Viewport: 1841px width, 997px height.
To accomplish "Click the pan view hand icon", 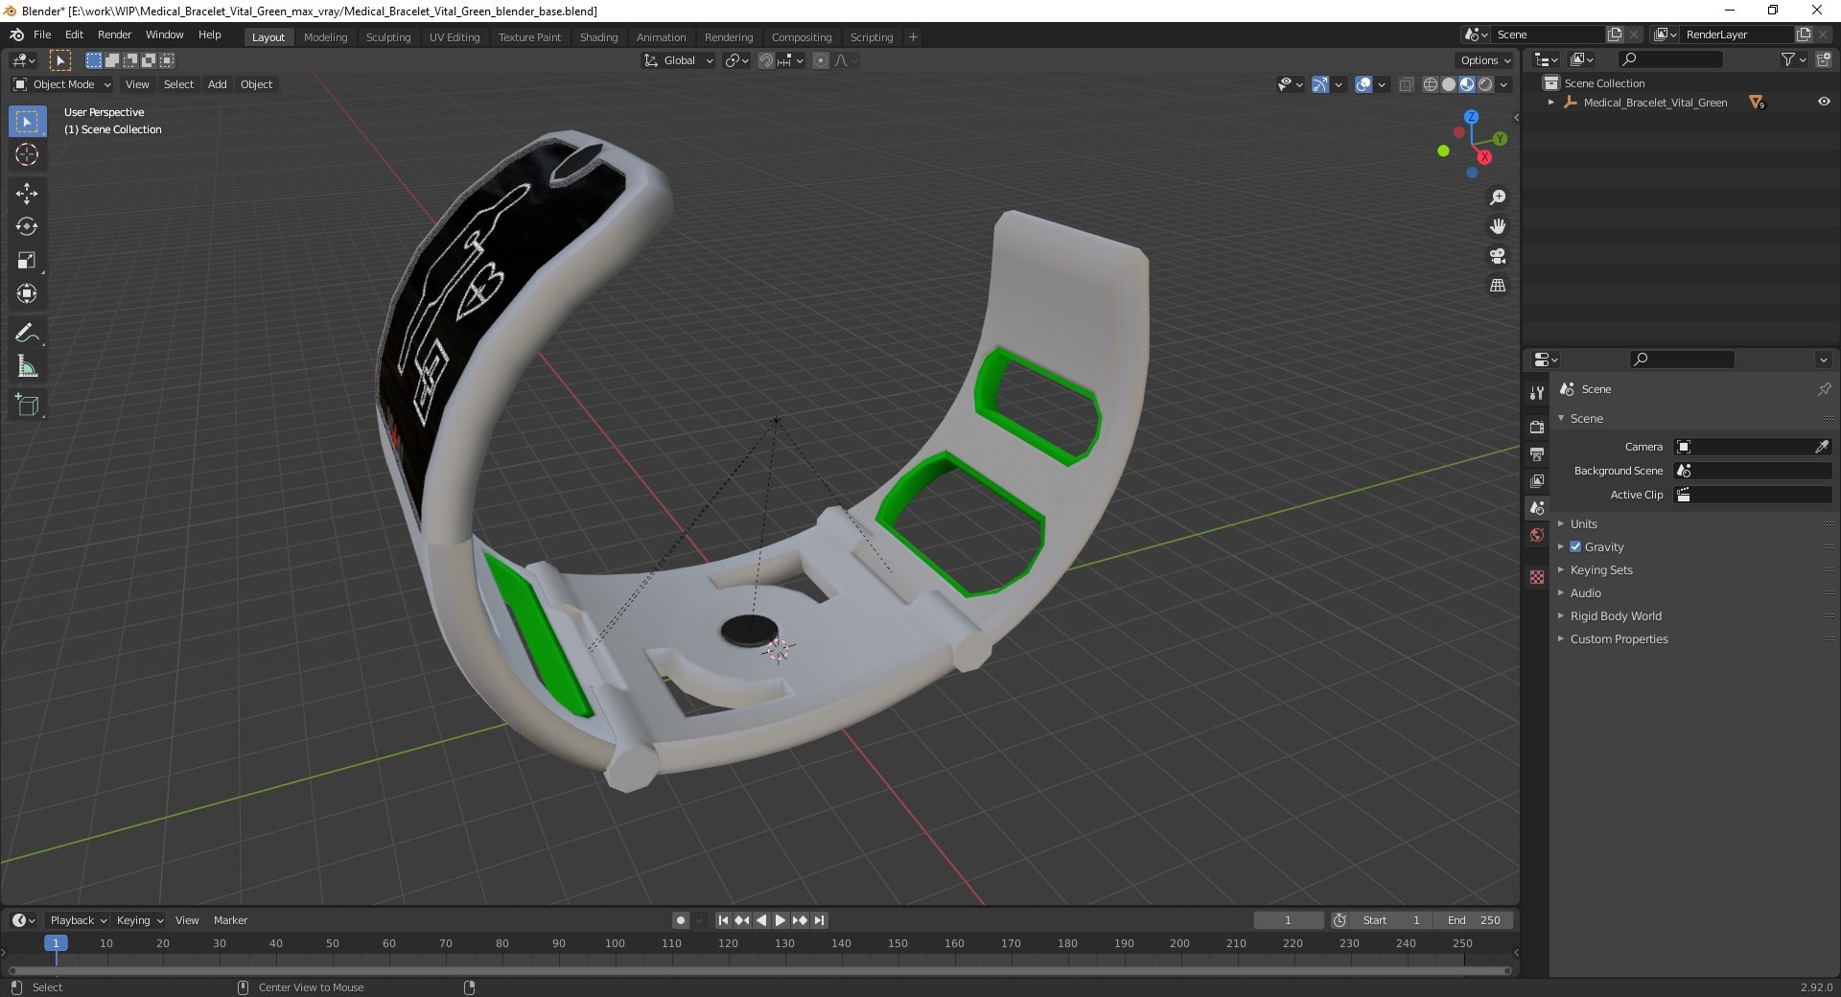I will coord(1498,226).
